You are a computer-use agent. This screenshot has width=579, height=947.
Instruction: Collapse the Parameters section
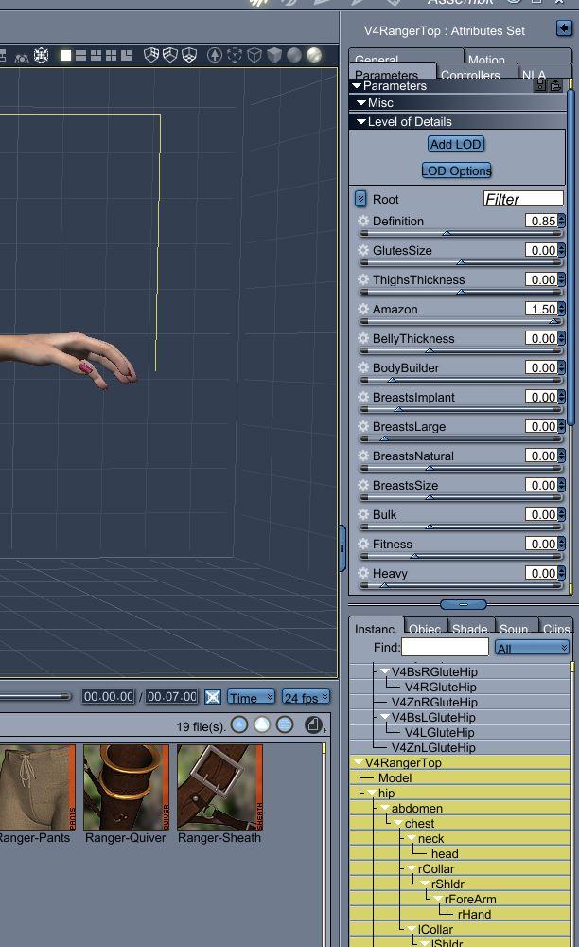[357, 86]
